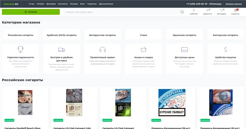This screenshot has width=246, height=129.
Task: Open Davidoff Reach Silver product image
Action: pyautogui.click(x=25, y=103)
